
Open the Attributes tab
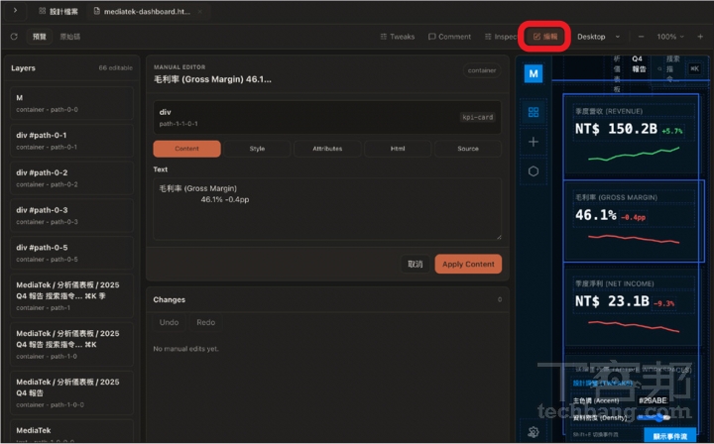click(327, 149)
